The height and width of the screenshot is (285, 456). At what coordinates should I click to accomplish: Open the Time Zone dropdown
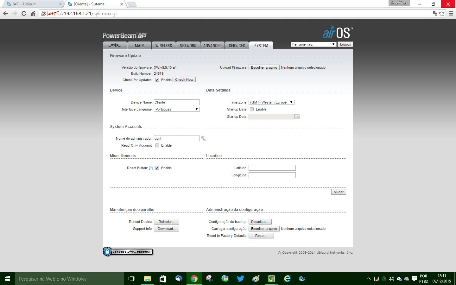[x=271, y=102]
